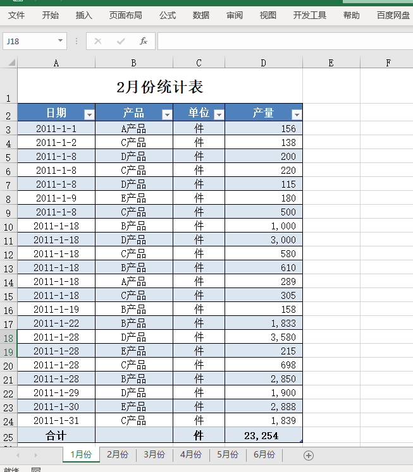Switch to the 开始 ribbon tab
The image size is (413, 472).
click(x=51, y=15)
